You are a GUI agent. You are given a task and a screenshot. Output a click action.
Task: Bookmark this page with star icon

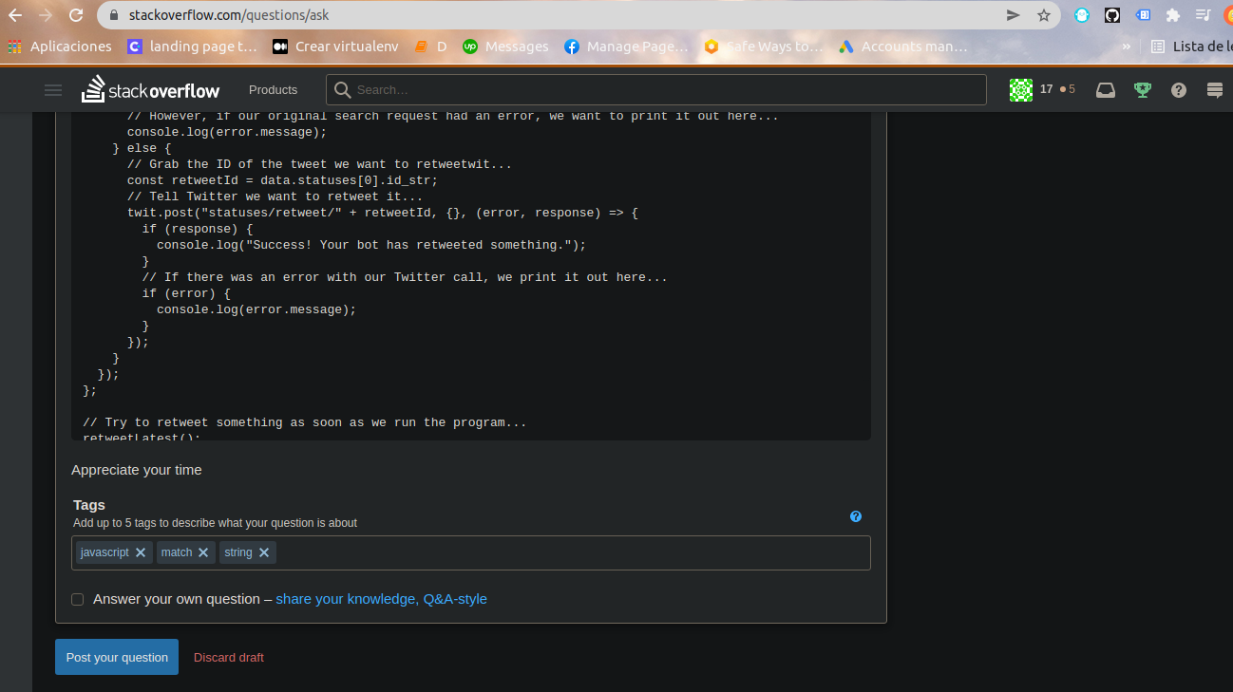coord(1044,15)
